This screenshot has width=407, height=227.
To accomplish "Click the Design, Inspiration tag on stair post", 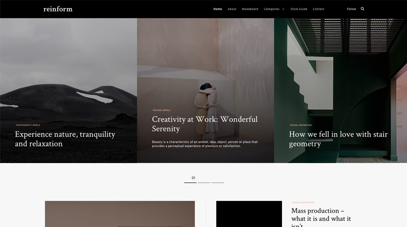I will (301, 125).
